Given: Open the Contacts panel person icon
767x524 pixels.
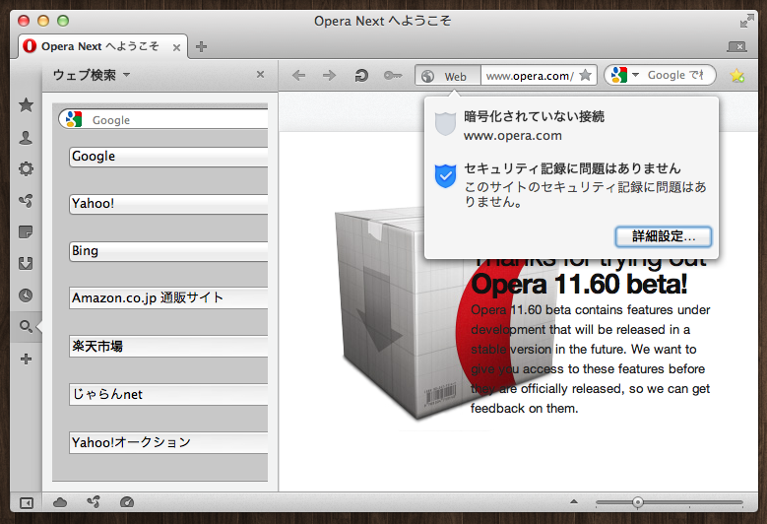Looking at the screenshot, I should click(26, 138).
